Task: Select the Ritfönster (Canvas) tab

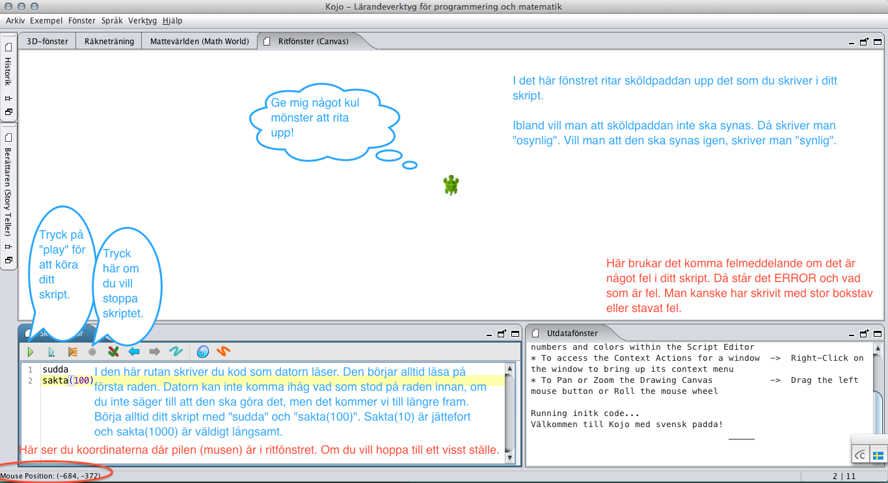Action: click(313, 41)
